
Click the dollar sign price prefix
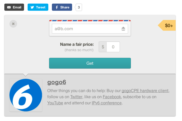coord(103,47)
